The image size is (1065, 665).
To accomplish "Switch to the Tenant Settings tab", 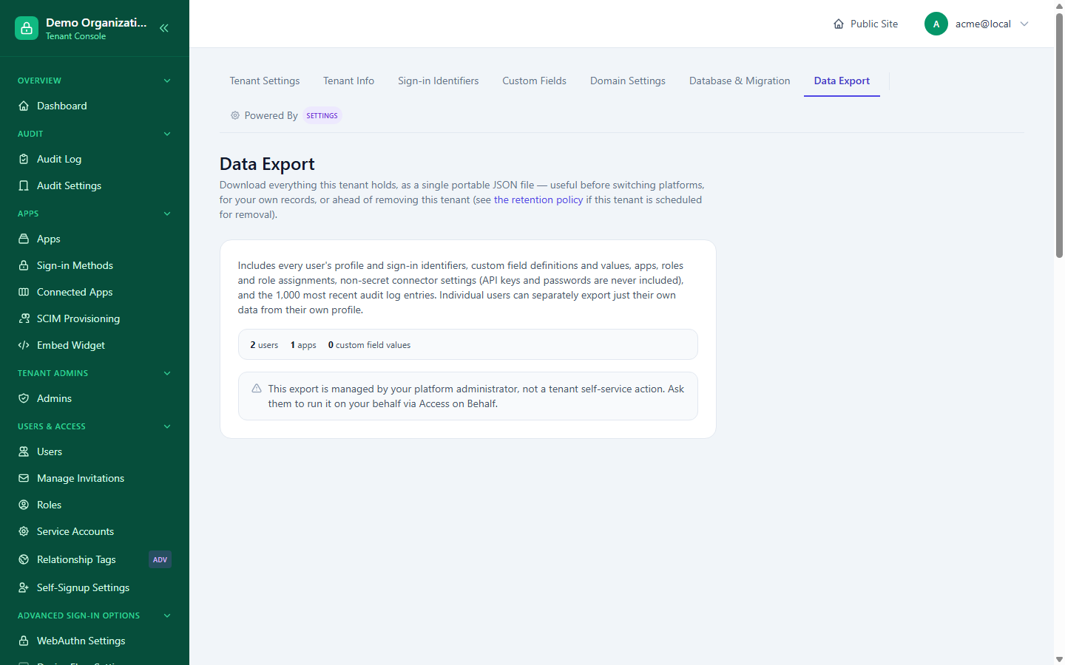I will tap(265, 81).
